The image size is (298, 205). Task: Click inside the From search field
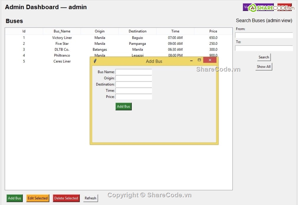264,35
